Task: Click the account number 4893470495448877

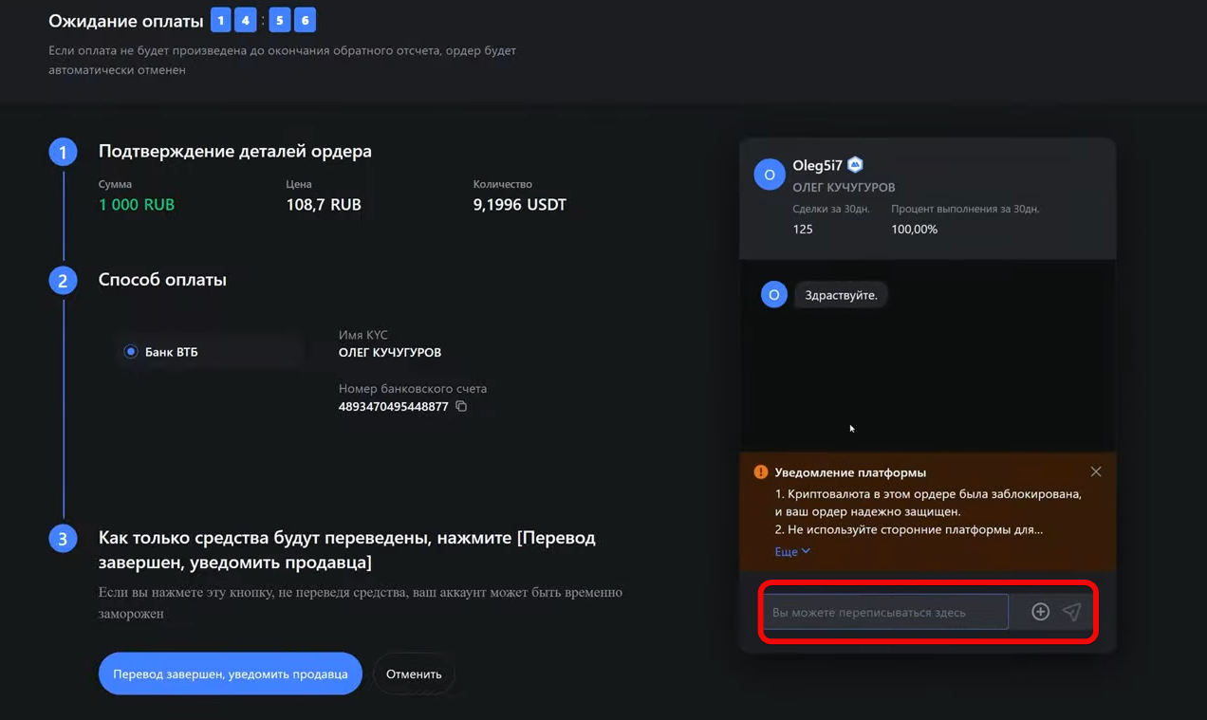Action: pyautogui.click(x=393, y=407)
